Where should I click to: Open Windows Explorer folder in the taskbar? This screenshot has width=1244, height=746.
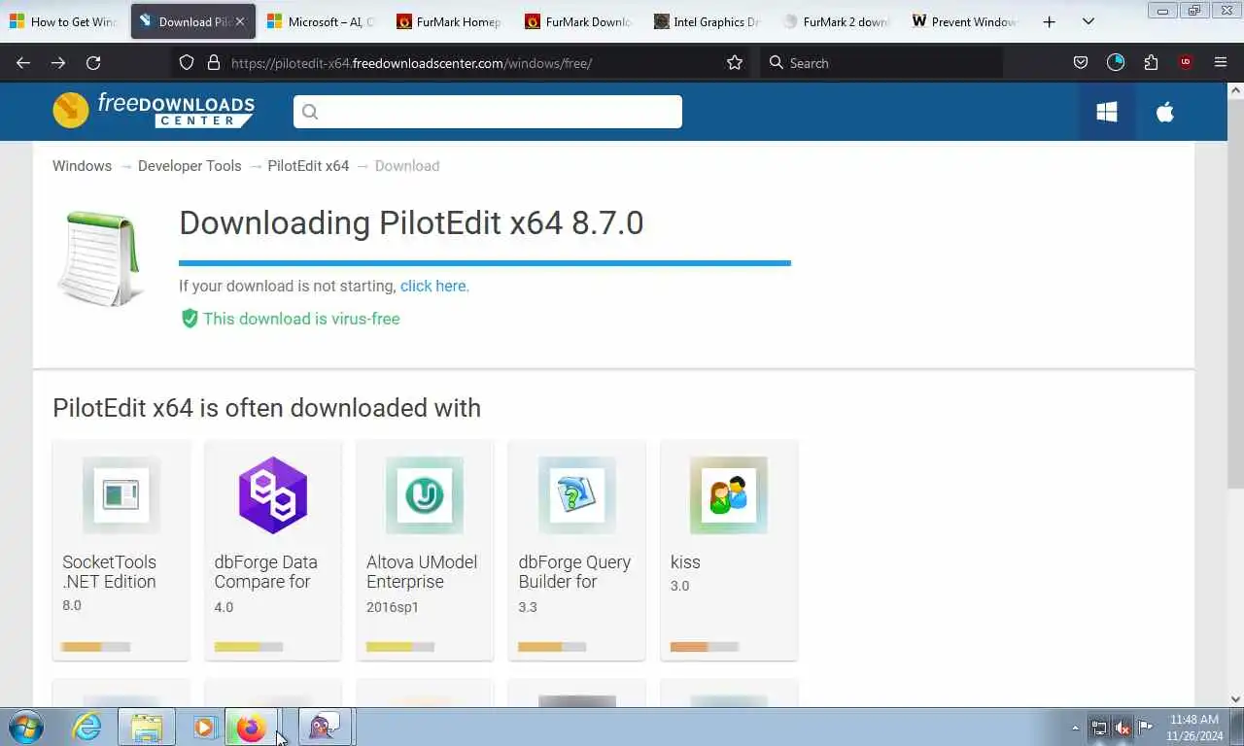tap(147, 727)
